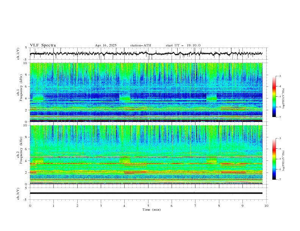Image resolution: width=300 pixels, height=231 pixels.
Task: Click the ch.2 spectrogram color bar
Action: (x=274, y=159)
